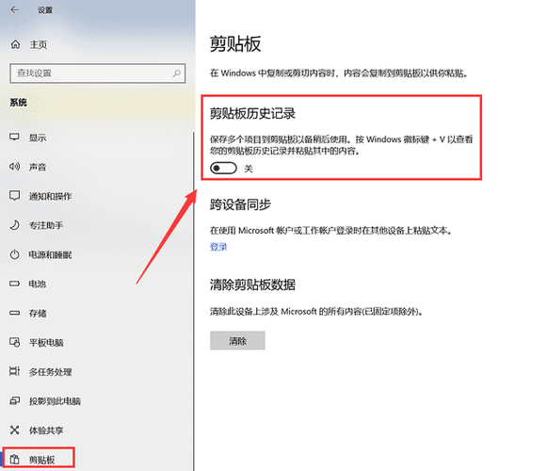Viewport: 547px width, 471px height.
Task: Click the 投影到此电脑 projector icon
Action: [x=14, y=400]
